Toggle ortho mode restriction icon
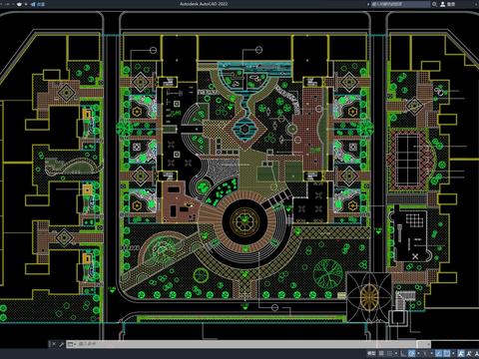Image resolution: width=479 pixels, height=359 pixels. click(x=403, y=353)
